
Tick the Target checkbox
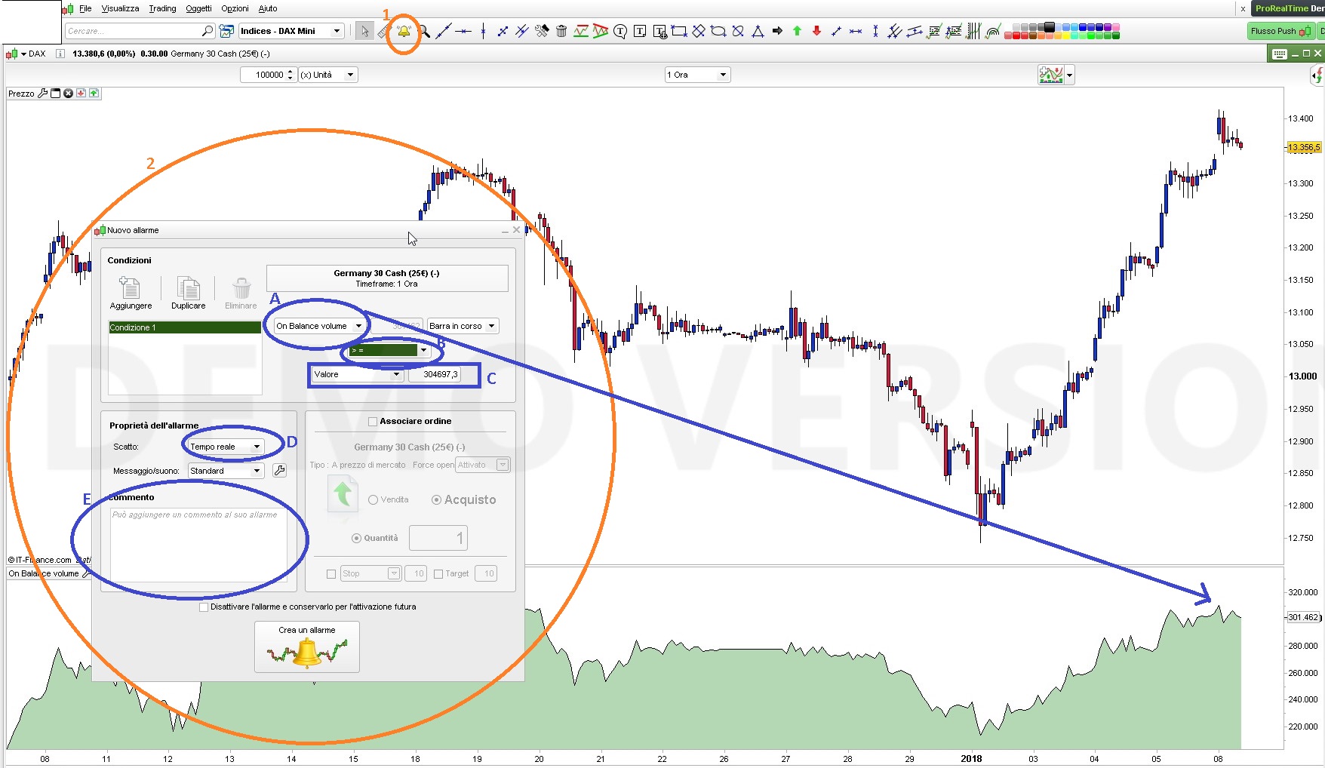click(x=438, y=574)
